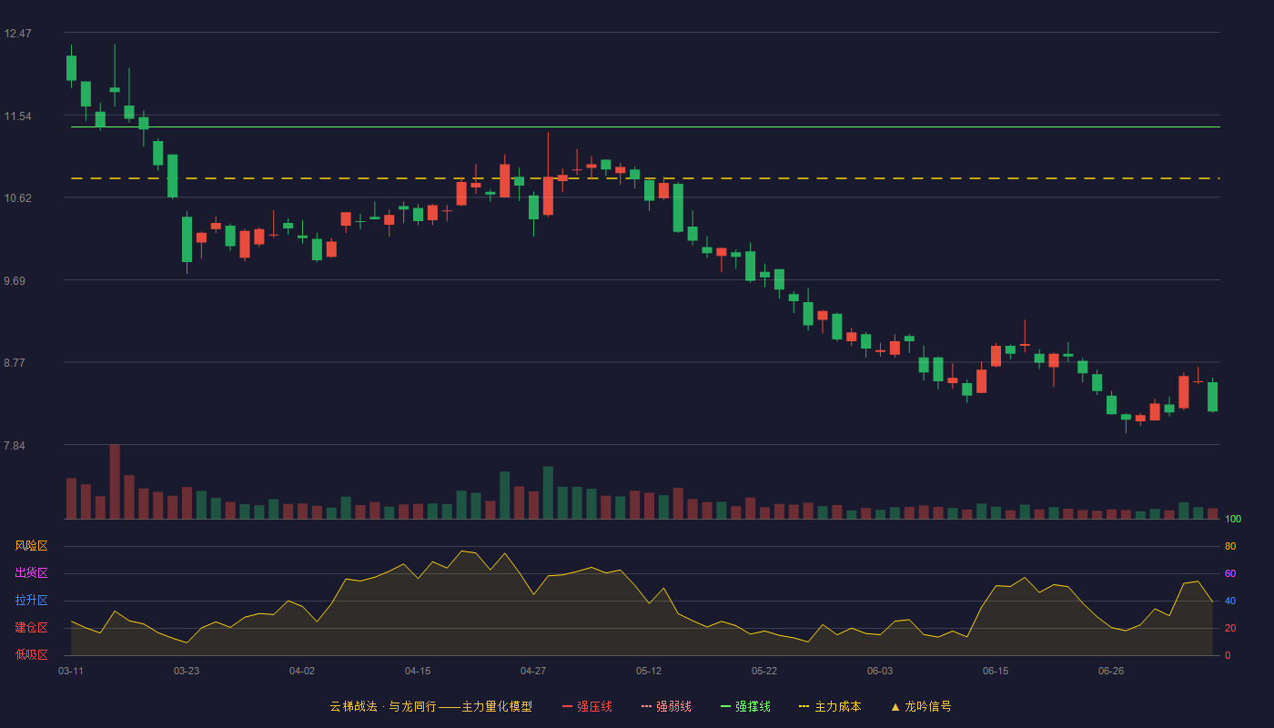Toggle the 主力成本 legend entry
This screenshot has height=728, width=1274.
click(x=830, y=706)
